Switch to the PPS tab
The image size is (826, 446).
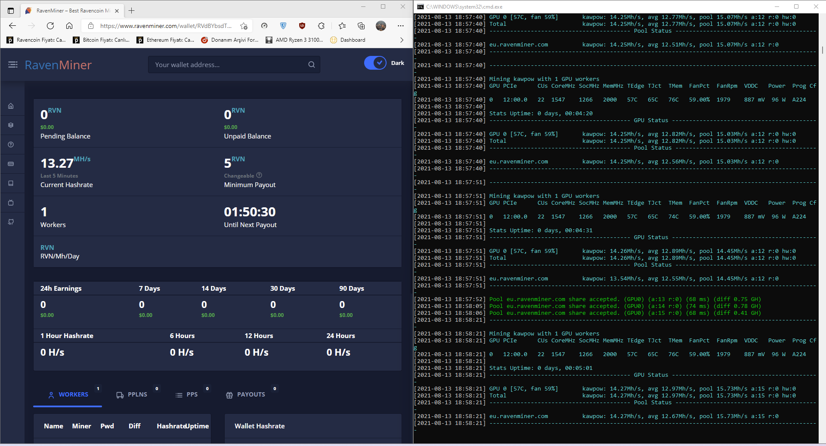coord(186,394)
